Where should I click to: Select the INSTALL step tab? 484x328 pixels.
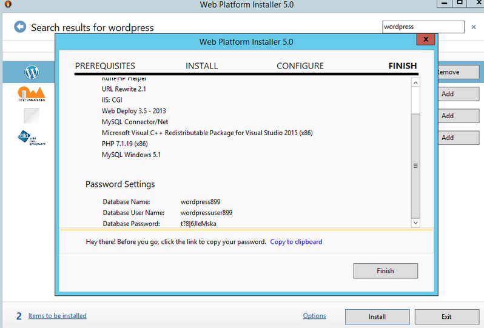201,65
